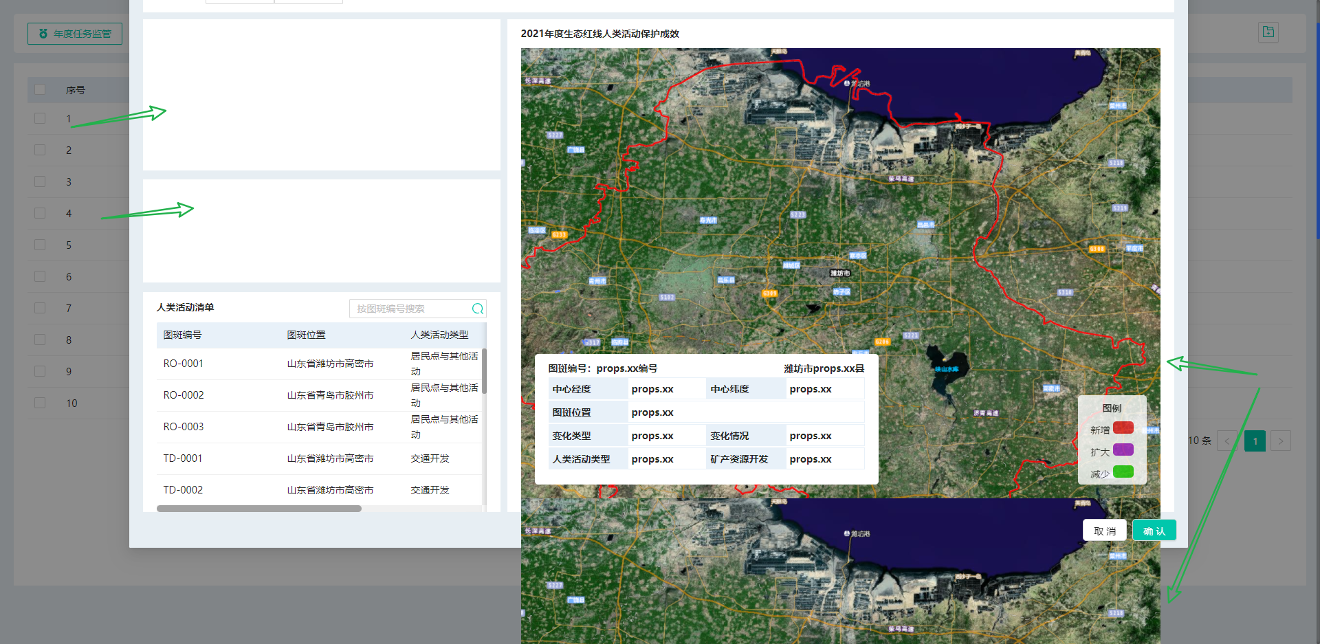Click the 图例 legend title on the map
Viewport: 1320px width, 644px height.
1112,408
